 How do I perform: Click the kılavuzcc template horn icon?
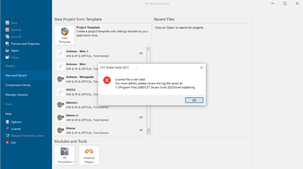(61, 105)
